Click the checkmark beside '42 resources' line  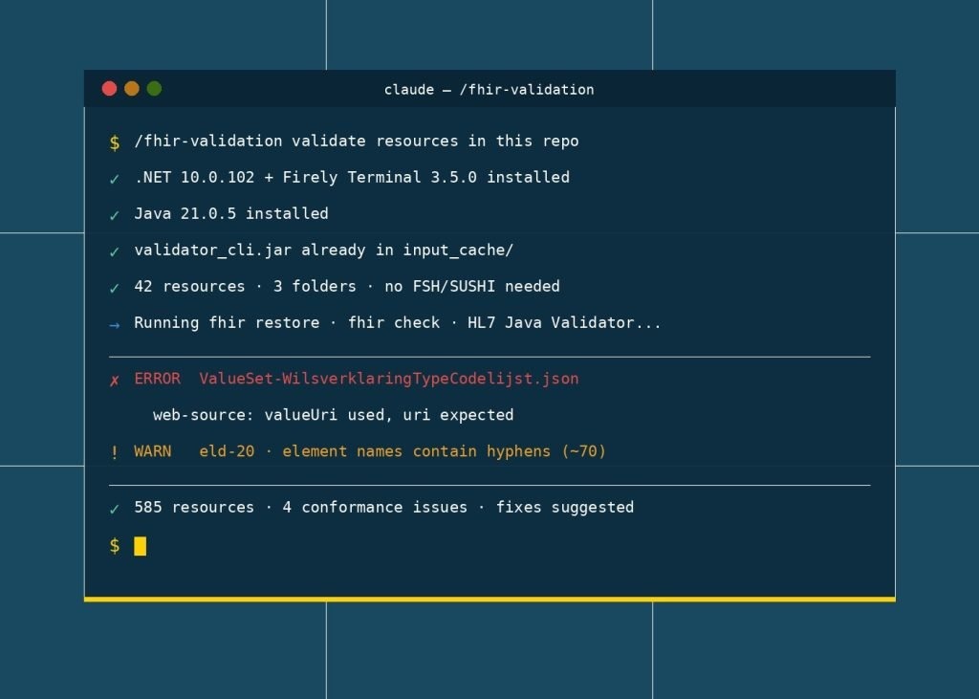coord(115,288)
